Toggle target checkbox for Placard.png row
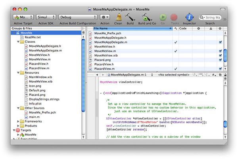The width and height of the screenshot is (238, 159). (x=220, y=60)
